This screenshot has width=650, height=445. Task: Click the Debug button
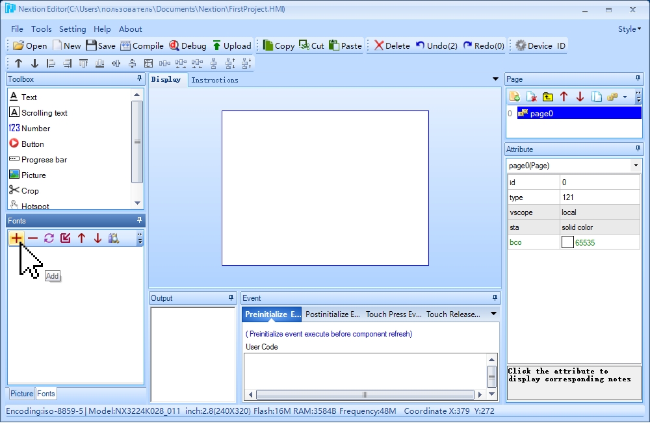(x=188, y=45)
